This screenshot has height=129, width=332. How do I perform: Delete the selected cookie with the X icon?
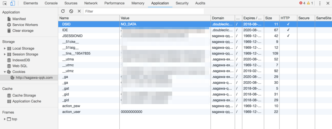[79, 11]
